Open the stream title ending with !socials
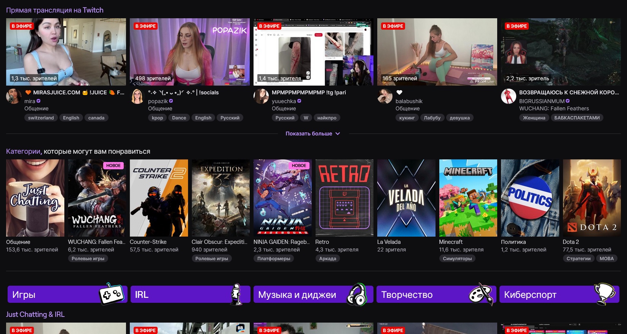This screenshot has width=627, height=334. click(183, 92)
